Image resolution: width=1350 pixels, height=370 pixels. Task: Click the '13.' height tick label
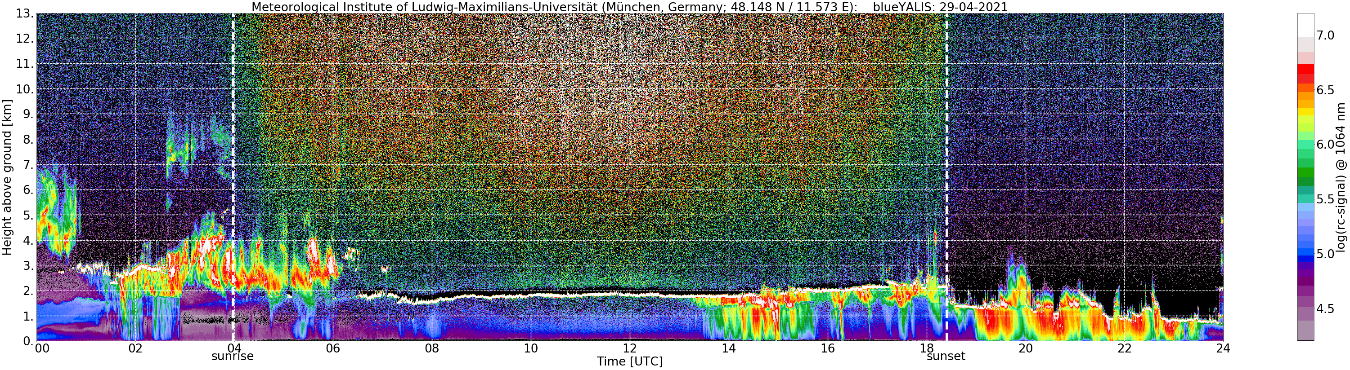click(26, 13)
